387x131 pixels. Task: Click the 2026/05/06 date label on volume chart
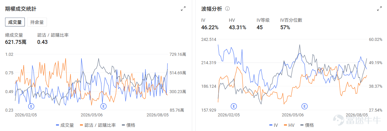(92, 115)
